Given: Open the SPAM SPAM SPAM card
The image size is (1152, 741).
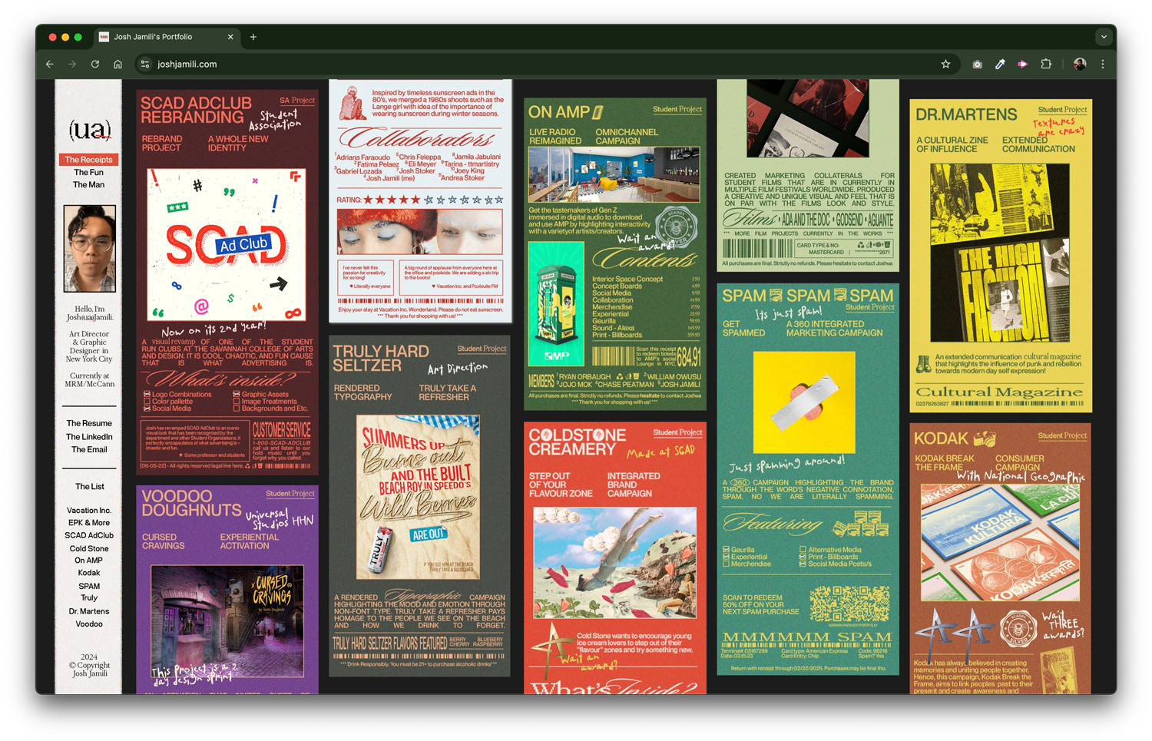Looking at the screenshot, I should 808,480.
